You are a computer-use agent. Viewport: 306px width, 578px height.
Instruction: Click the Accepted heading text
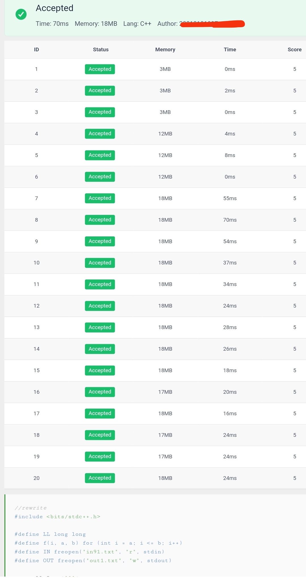coord(54,8)
